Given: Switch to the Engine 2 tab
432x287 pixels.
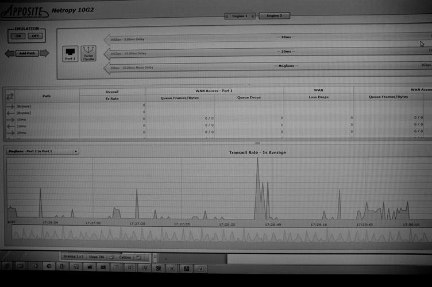Looking at the screenshot, I should (275, 15).
